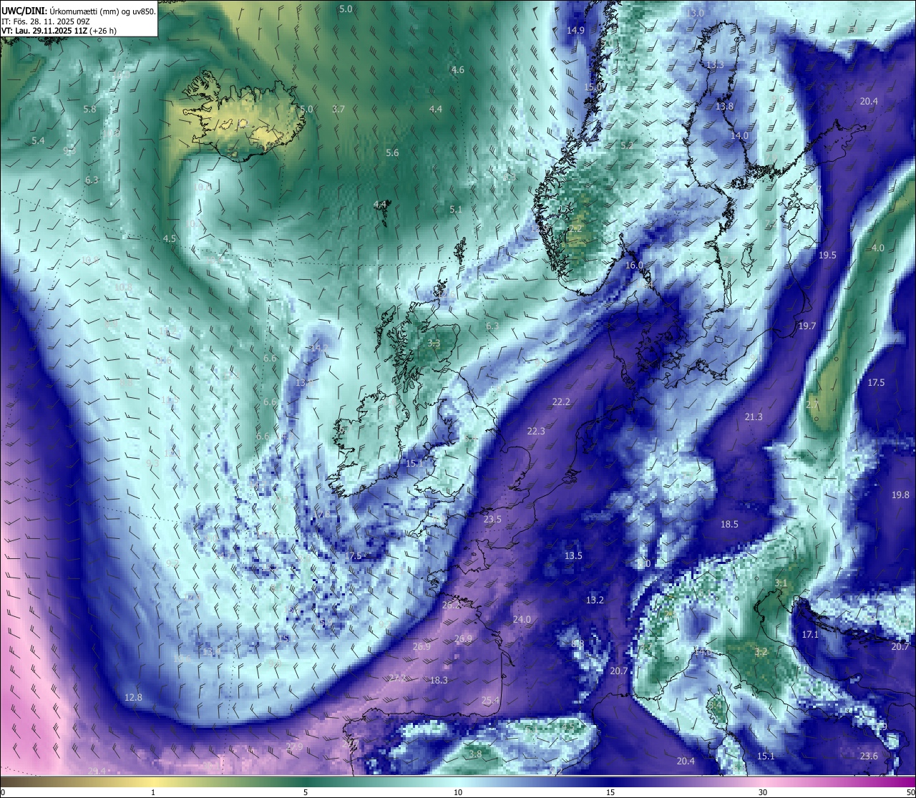Click the 50 tick label at the scale end

tap(910, 792)
